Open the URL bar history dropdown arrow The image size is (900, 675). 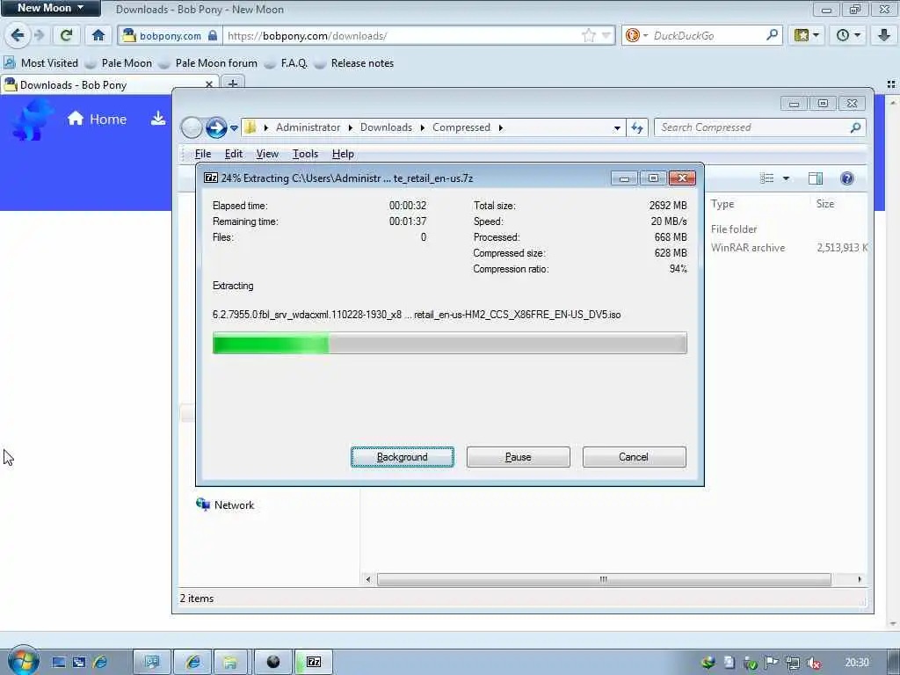tap(606, 35)
